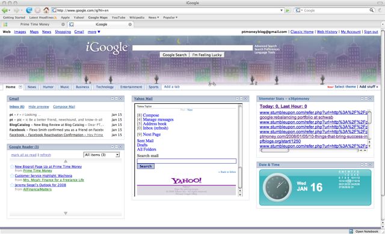This screenshot has height=234, width=385.
Task: Open the Open Notebook status bar icon
Action: [x=351, y=232]
